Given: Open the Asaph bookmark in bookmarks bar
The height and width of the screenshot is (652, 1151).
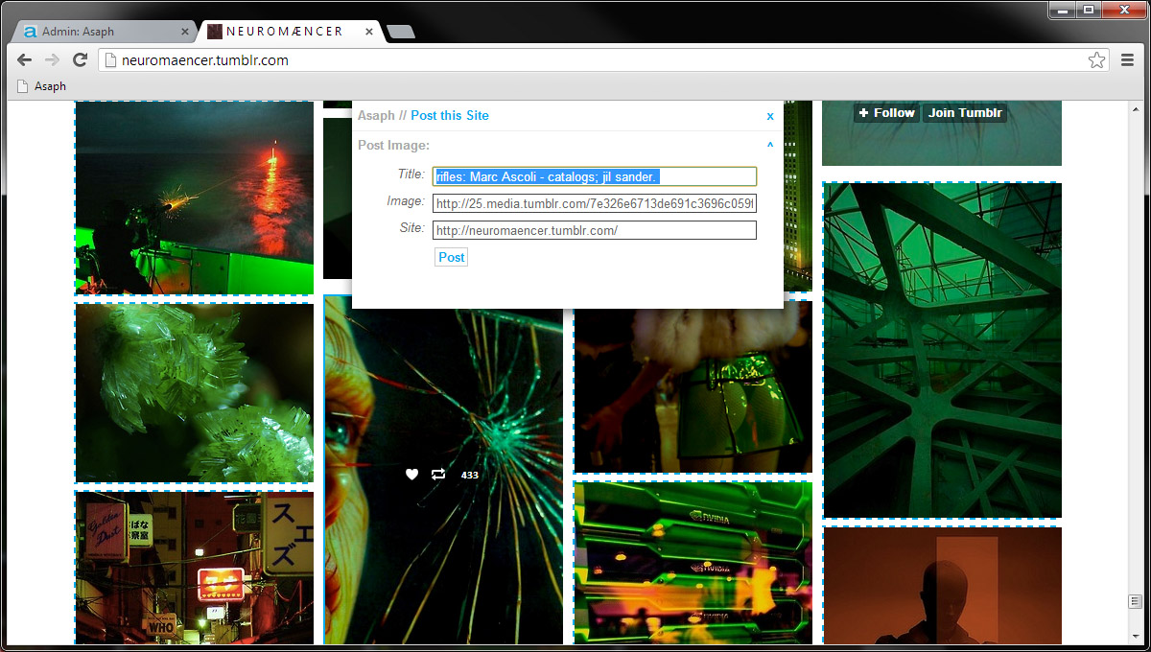Looking at the screenshot, I should pos(42,86).
